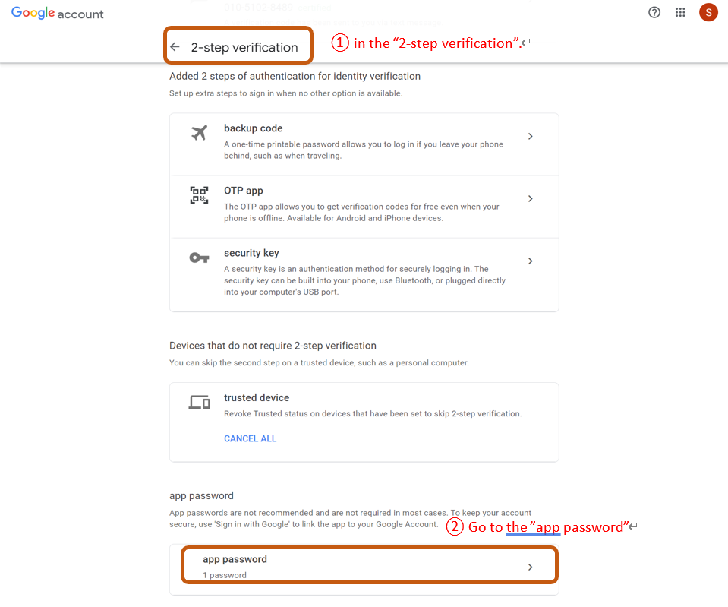
Task: Click the CANCEL ALL link
Action: pyautogui.click(x=250, y=438)
